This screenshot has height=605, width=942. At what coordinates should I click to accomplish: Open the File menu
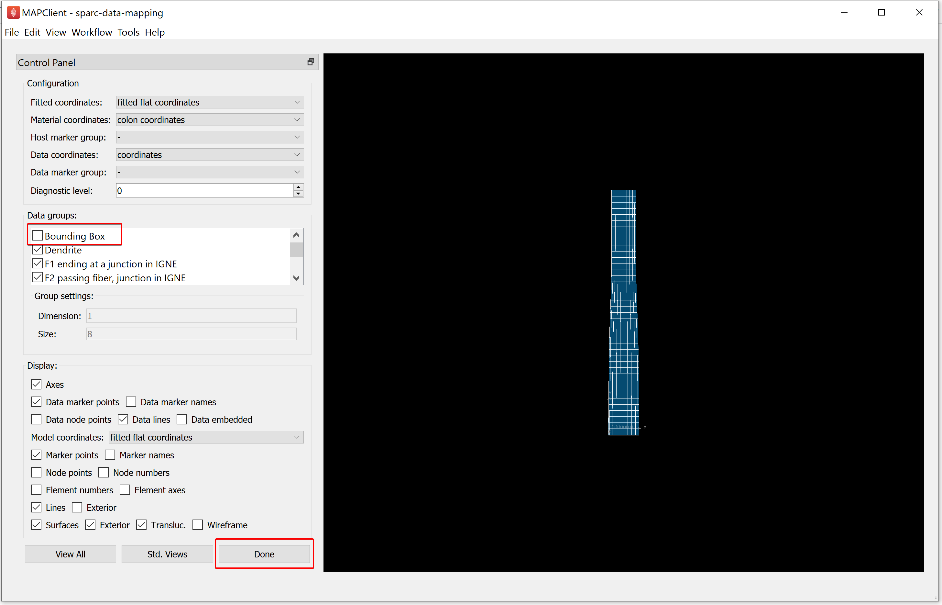click(12, 32)
